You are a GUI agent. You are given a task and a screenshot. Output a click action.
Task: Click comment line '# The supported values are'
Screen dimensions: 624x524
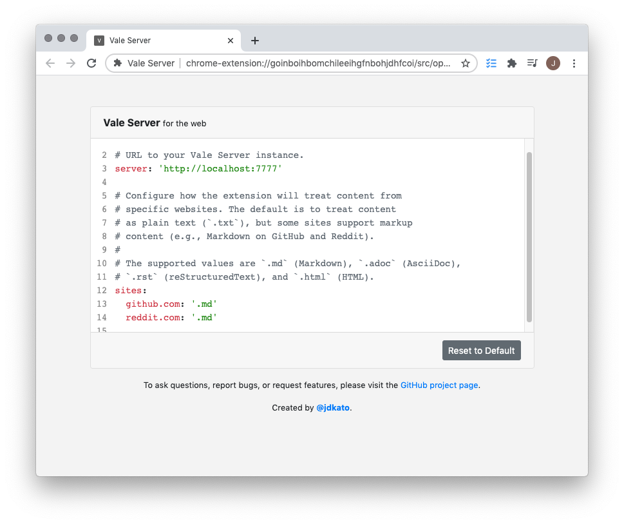288,263
